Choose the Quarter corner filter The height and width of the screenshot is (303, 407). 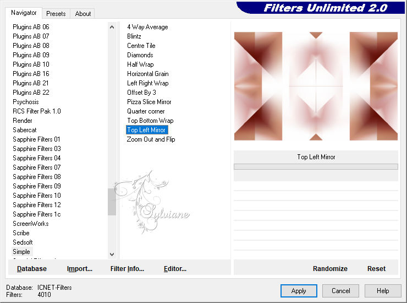146,111
